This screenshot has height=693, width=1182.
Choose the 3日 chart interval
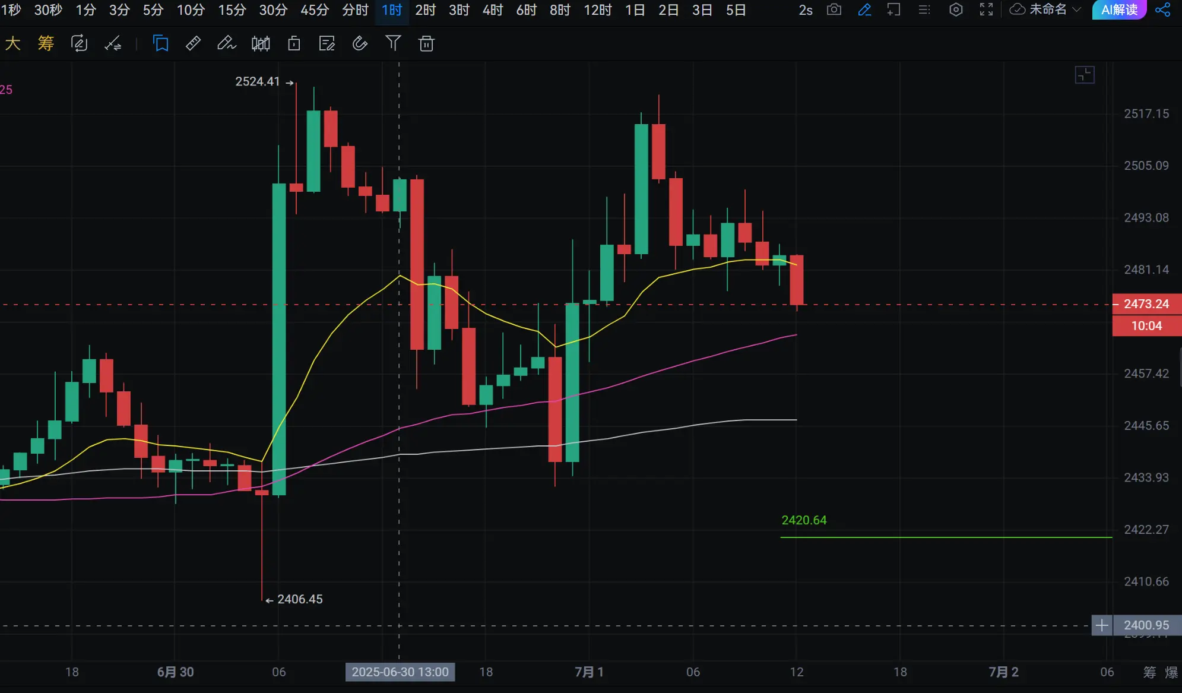[x=702, y=10]
